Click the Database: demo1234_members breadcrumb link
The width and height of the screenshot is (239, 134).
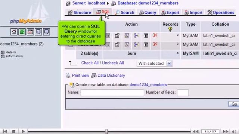click(148, 3)
